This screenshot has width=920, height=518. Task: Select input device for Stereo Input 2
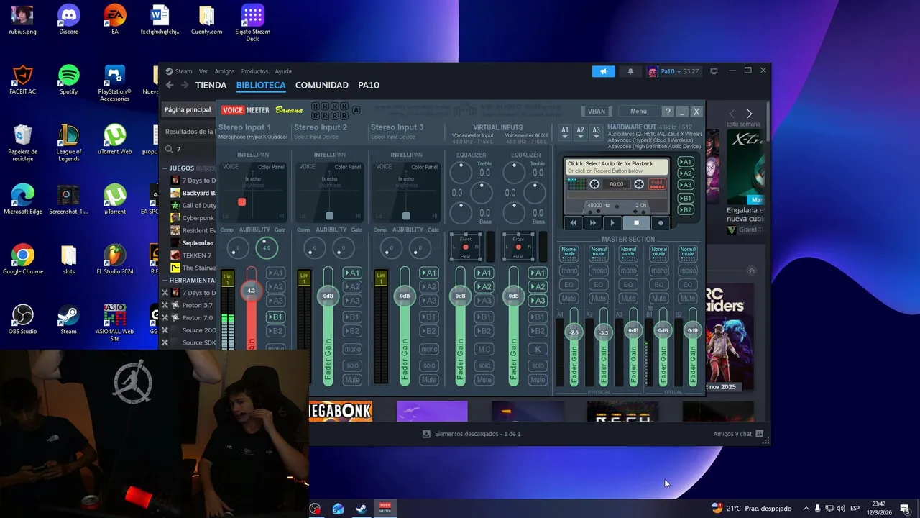pos(316,137)
